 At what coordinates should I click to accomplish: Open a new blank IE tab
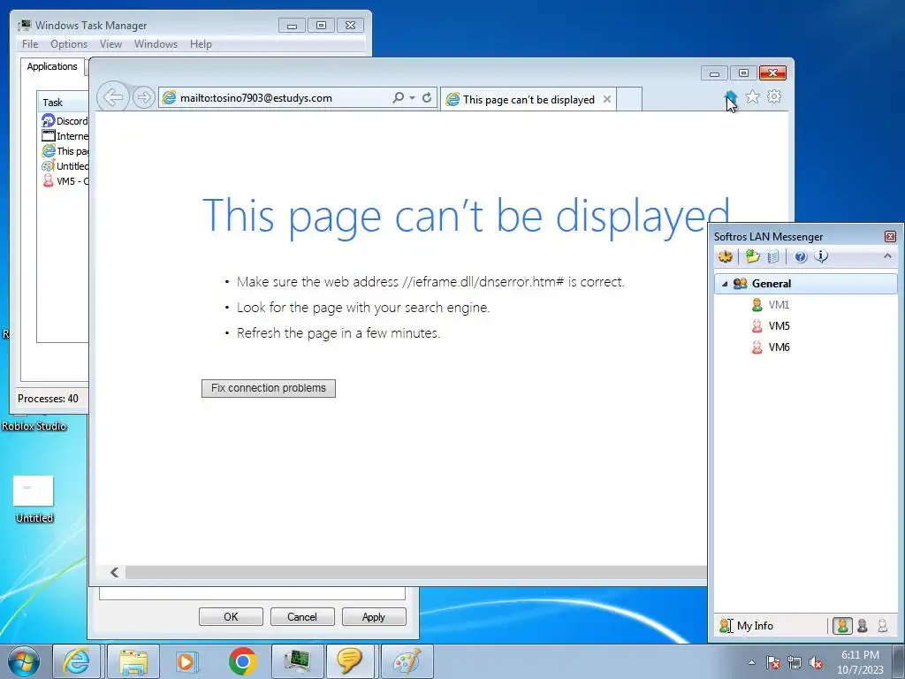click(629, 99)
